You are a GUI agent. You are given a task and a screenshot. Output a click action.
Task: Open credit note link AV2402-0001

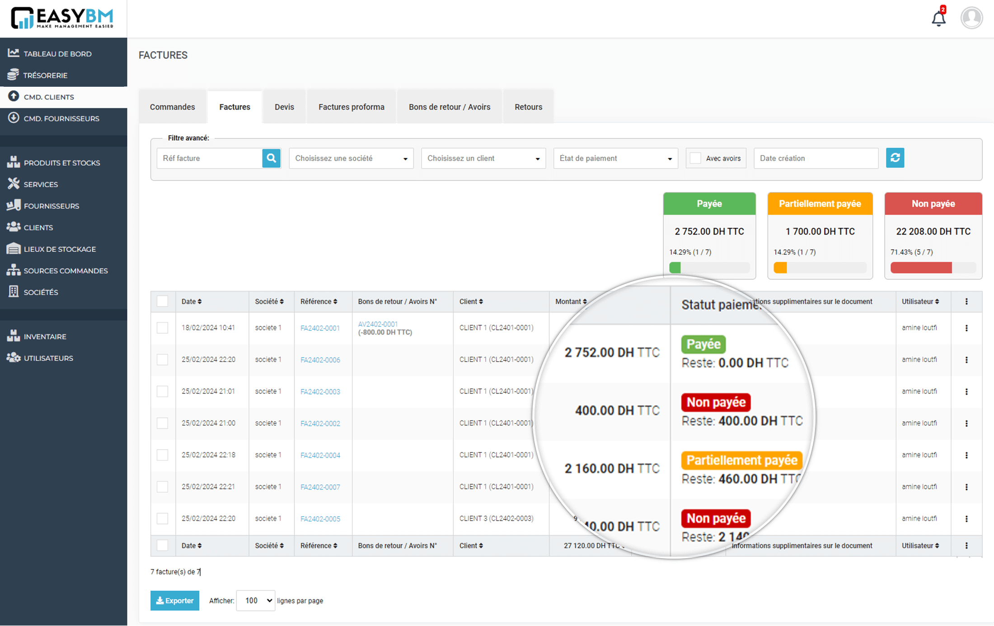pyautogui.click(x=378, y=324)
